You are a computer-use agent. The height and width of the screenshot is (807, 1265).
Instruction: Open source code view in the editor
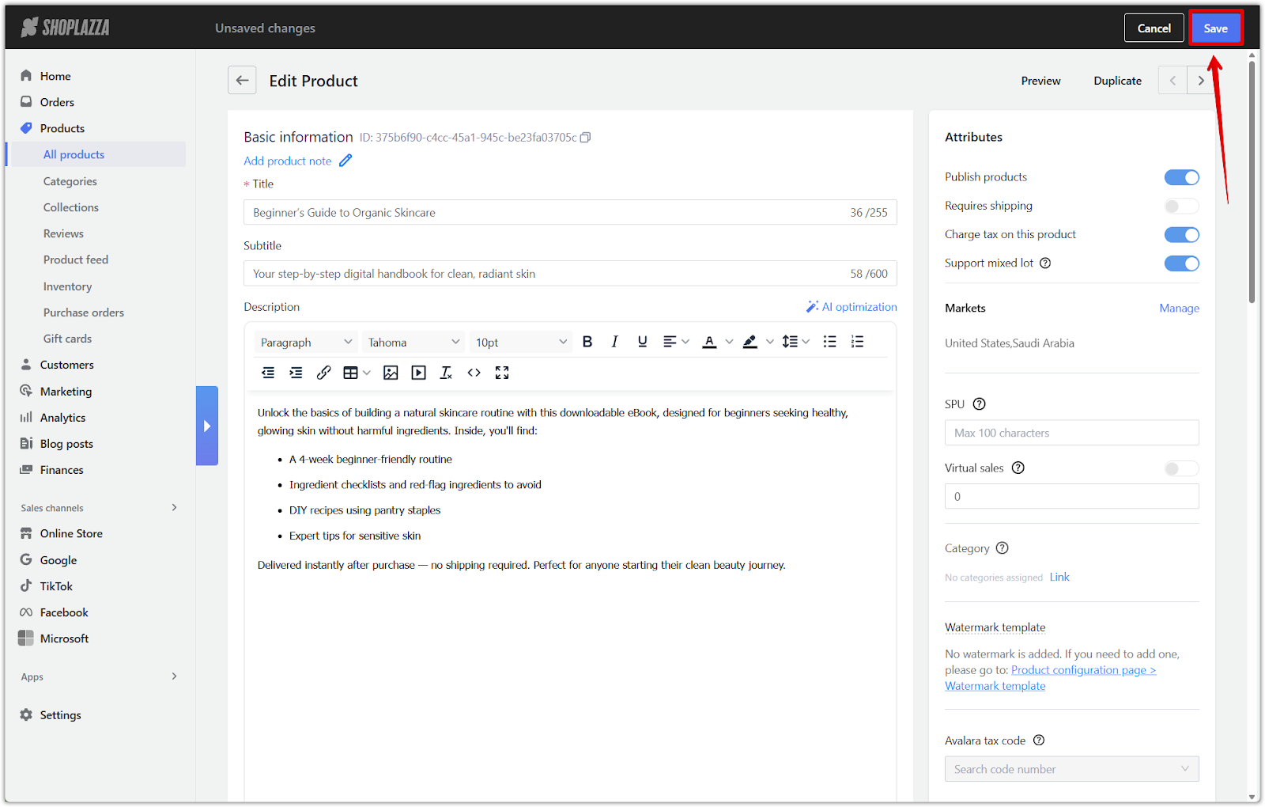point(474,373)
